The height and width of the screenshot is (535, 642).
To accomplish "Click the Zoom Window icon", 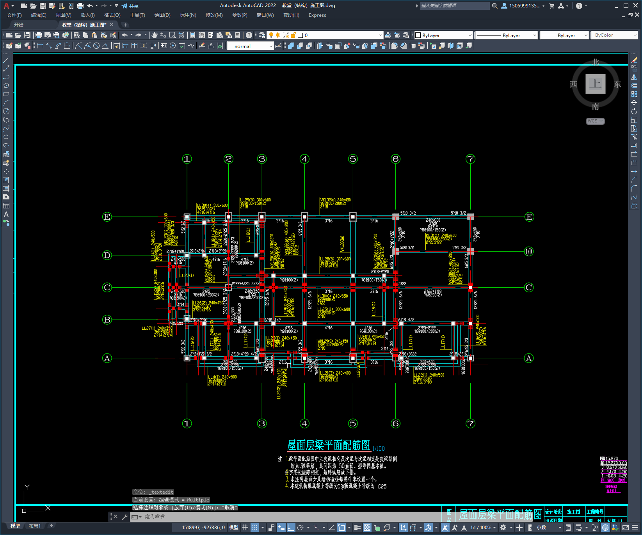I will click(172, 35).
